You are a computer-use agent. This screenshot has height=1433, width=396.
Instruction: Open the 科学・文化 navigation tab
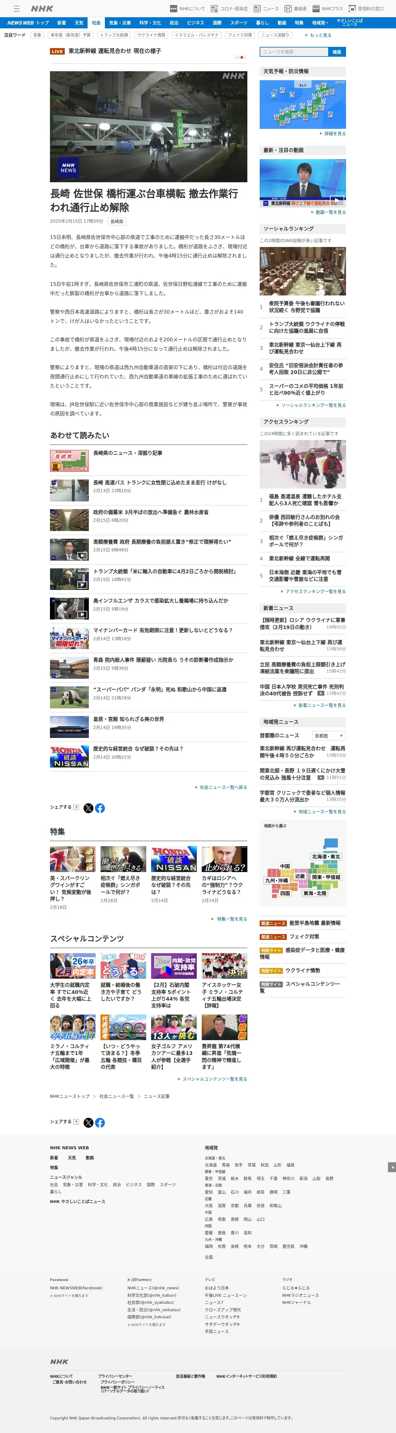pos(150,23)
